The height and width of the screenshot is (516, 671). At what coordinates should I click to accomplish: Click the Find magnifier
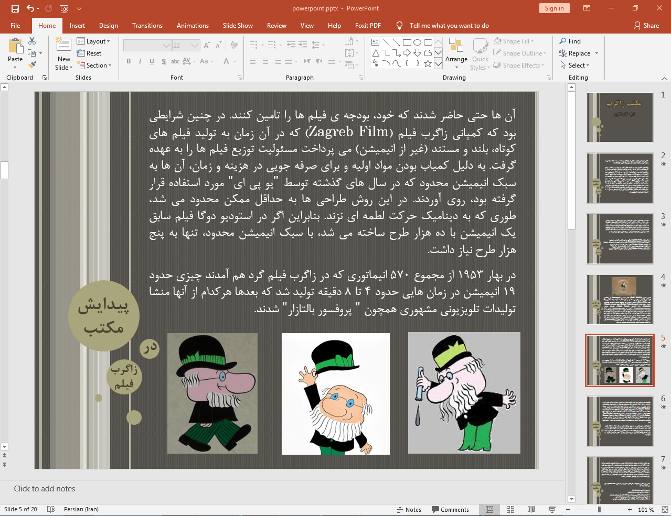570,41
